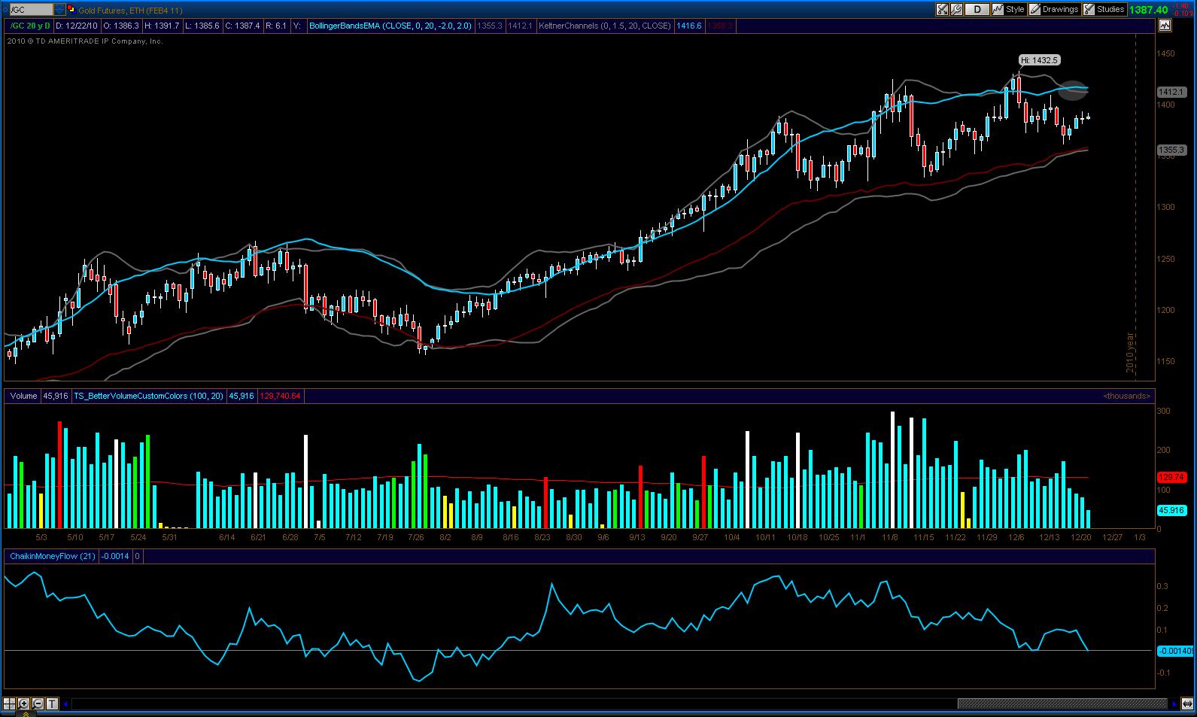The height and width of the screenshot is (717, 1197).
Task: Click the 1412.1 price axis label
Action: click(x=1172, y=92)
